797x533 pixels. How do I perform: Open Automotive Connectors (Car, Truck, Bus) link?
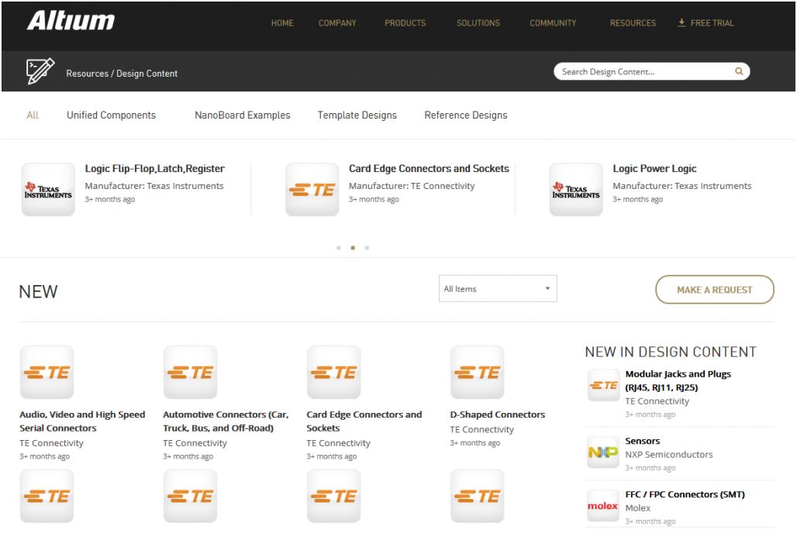tap(226, 421)
